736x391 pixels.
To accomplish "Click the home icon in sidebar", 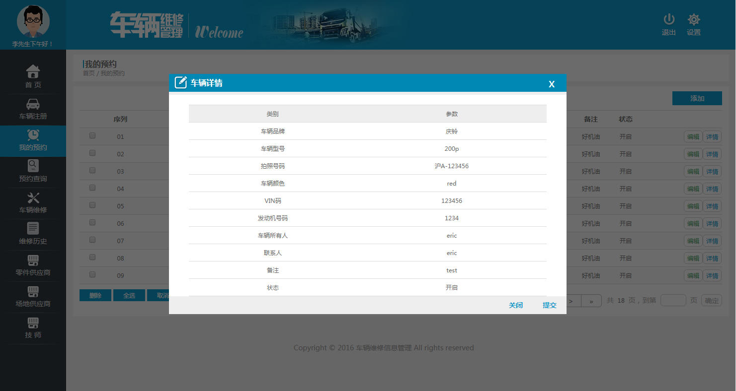I will pos(33,72).
